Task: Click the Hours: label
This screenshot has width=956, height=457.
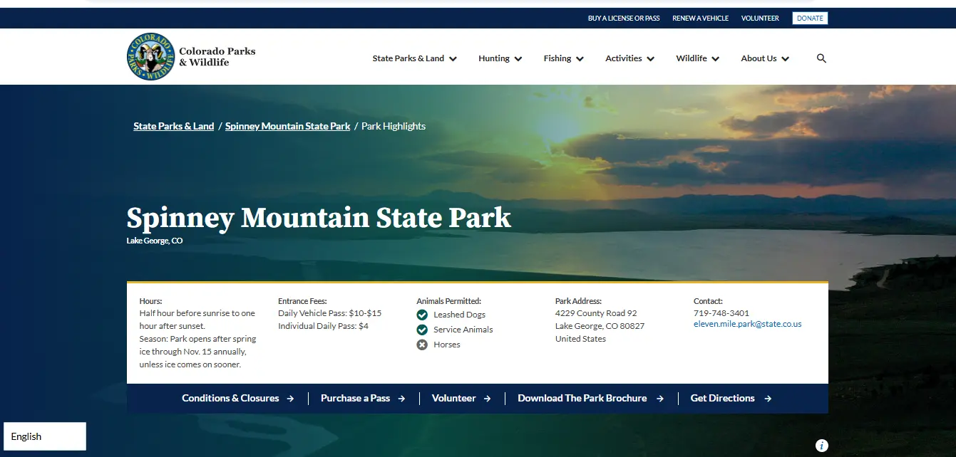Action: [x=150, y=301]
